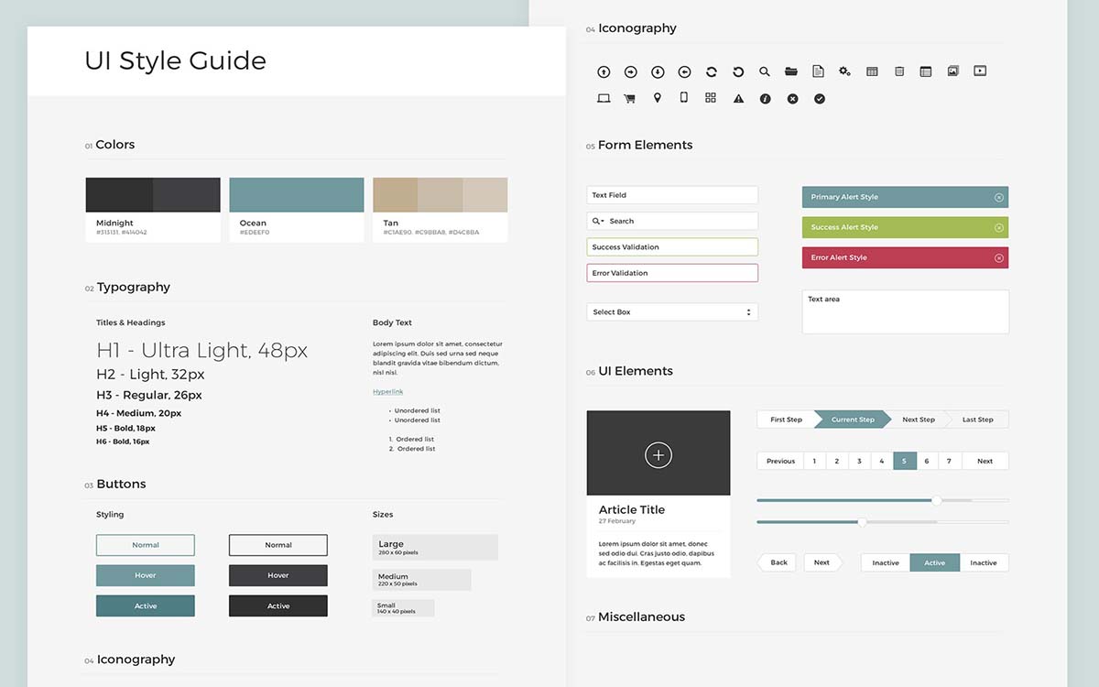Click the Next arrow button beside Back
This screenshot has width=1099, height=687.
[823, 562]
